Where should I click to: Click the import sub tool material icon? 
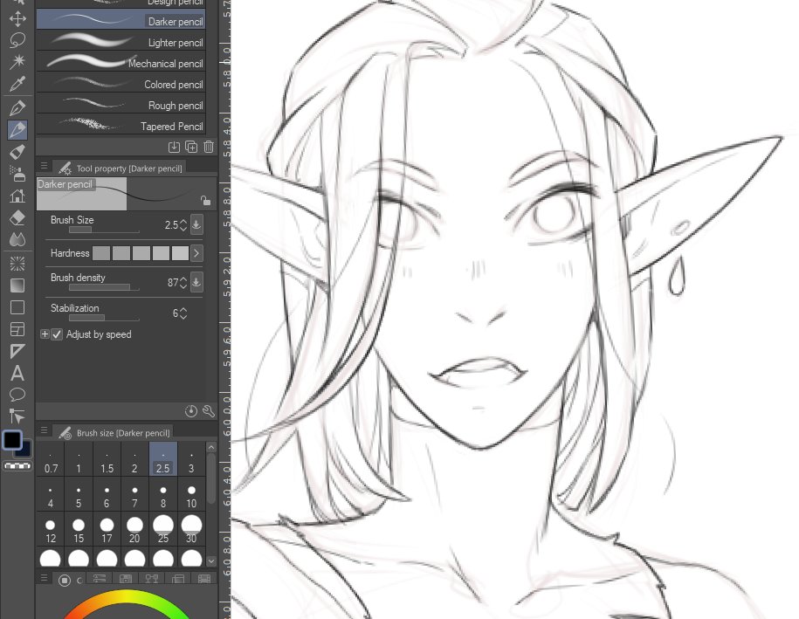pyautogui.click(x=174, y=148)
